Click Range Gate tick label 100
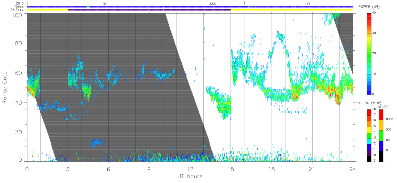Screen dimensions: 397x183 (x=17, y=15)
